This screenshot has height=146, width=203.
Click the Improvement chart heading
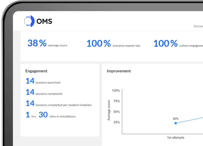tap(119, 71)
